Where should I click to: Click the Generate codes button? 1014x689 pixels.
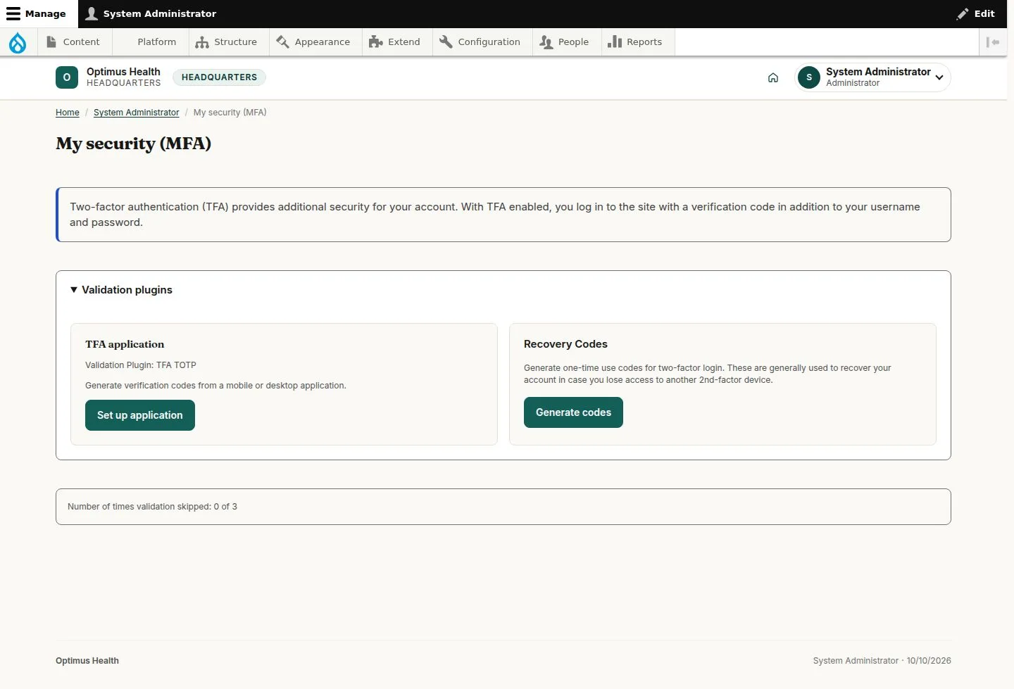tap(573, 412)
